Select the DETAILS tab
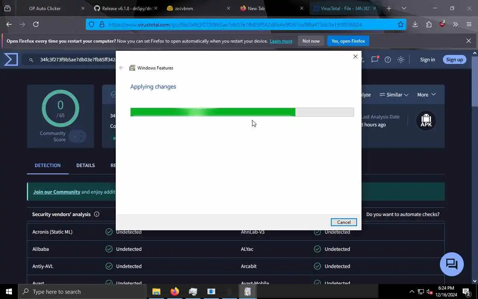The width and height of the screenshot is (478, 299). point(86,165)
